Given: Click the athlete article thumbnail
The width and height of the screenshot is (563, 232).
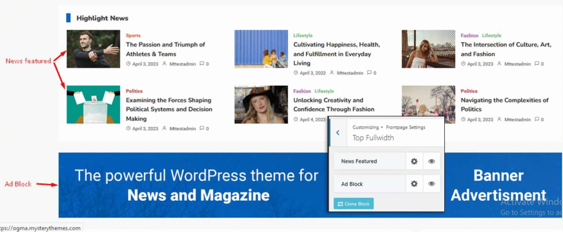Looking at the screenshot, I should [93, 49].
